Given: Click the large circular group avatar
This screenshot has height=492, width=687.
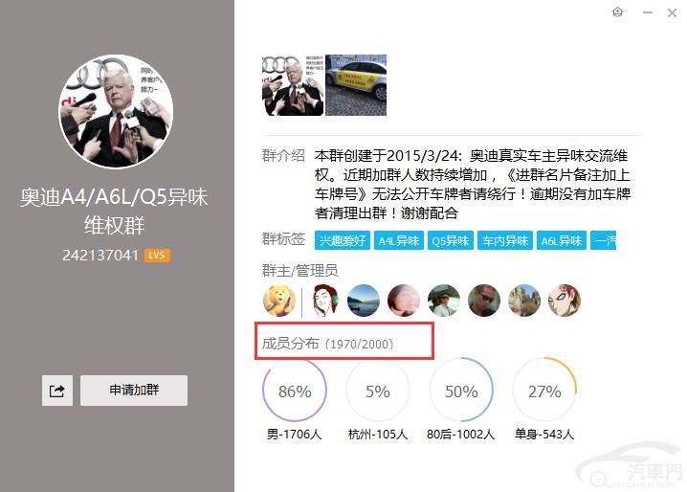Looking at the screenshot, I should pyautogui.click(x=116, y=111).
